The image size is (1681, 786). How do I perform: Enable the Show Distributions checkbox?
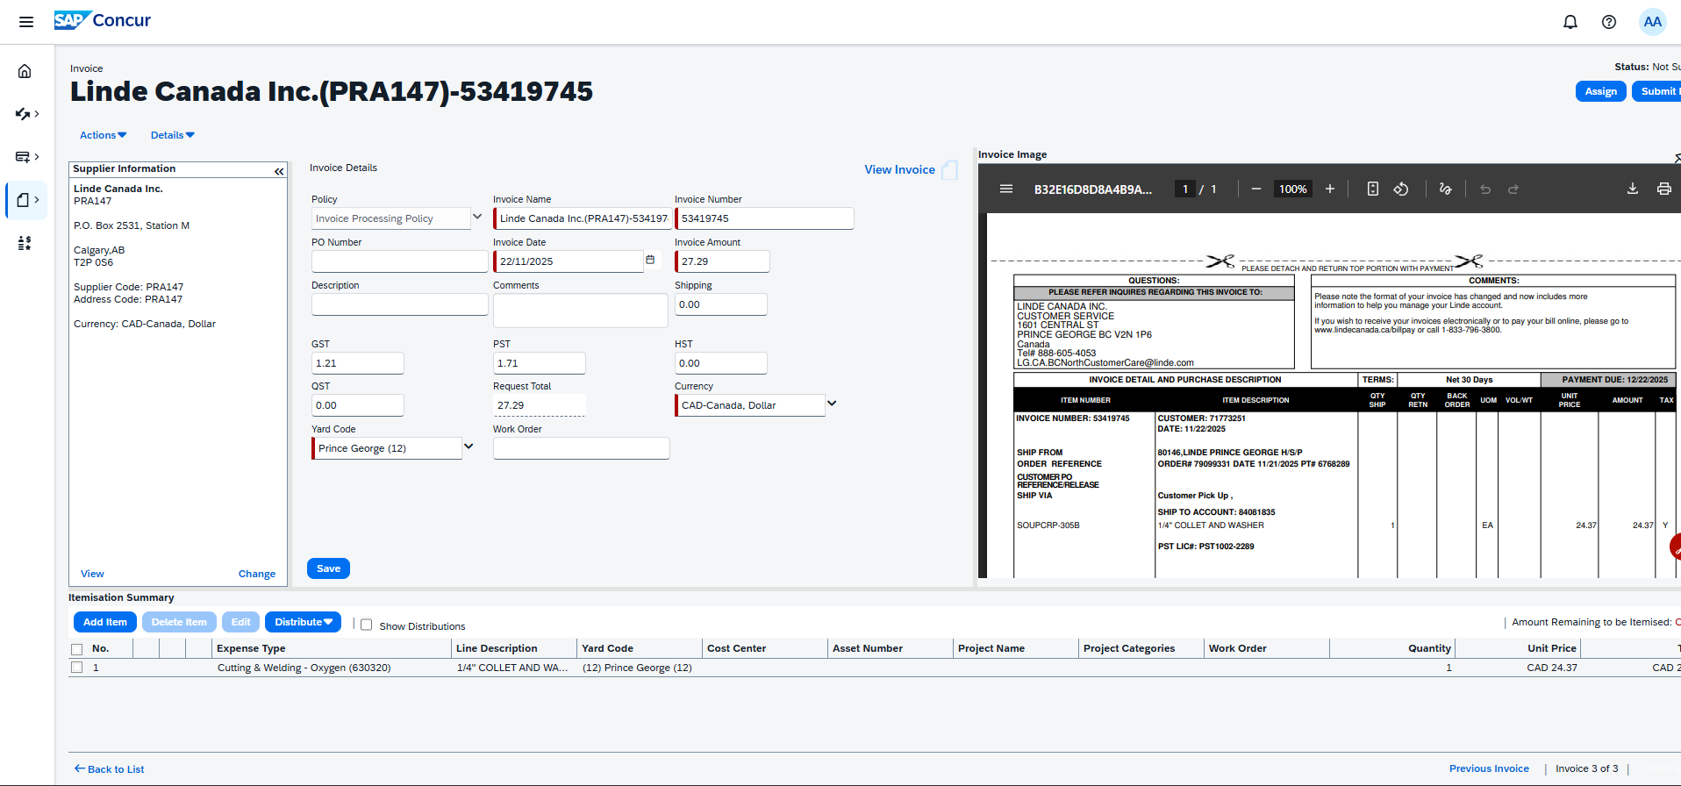pos(367,625)
